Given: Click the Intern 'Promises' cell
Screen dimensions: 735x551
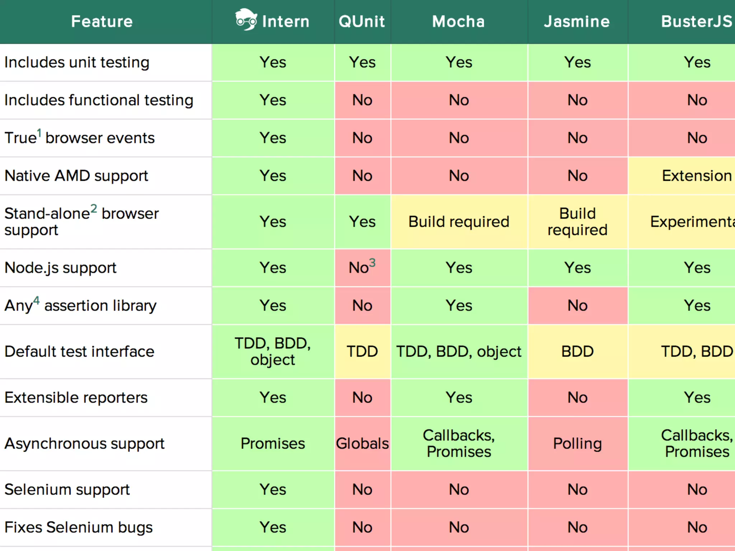Looking at the screenshot, I should [273, 443].
